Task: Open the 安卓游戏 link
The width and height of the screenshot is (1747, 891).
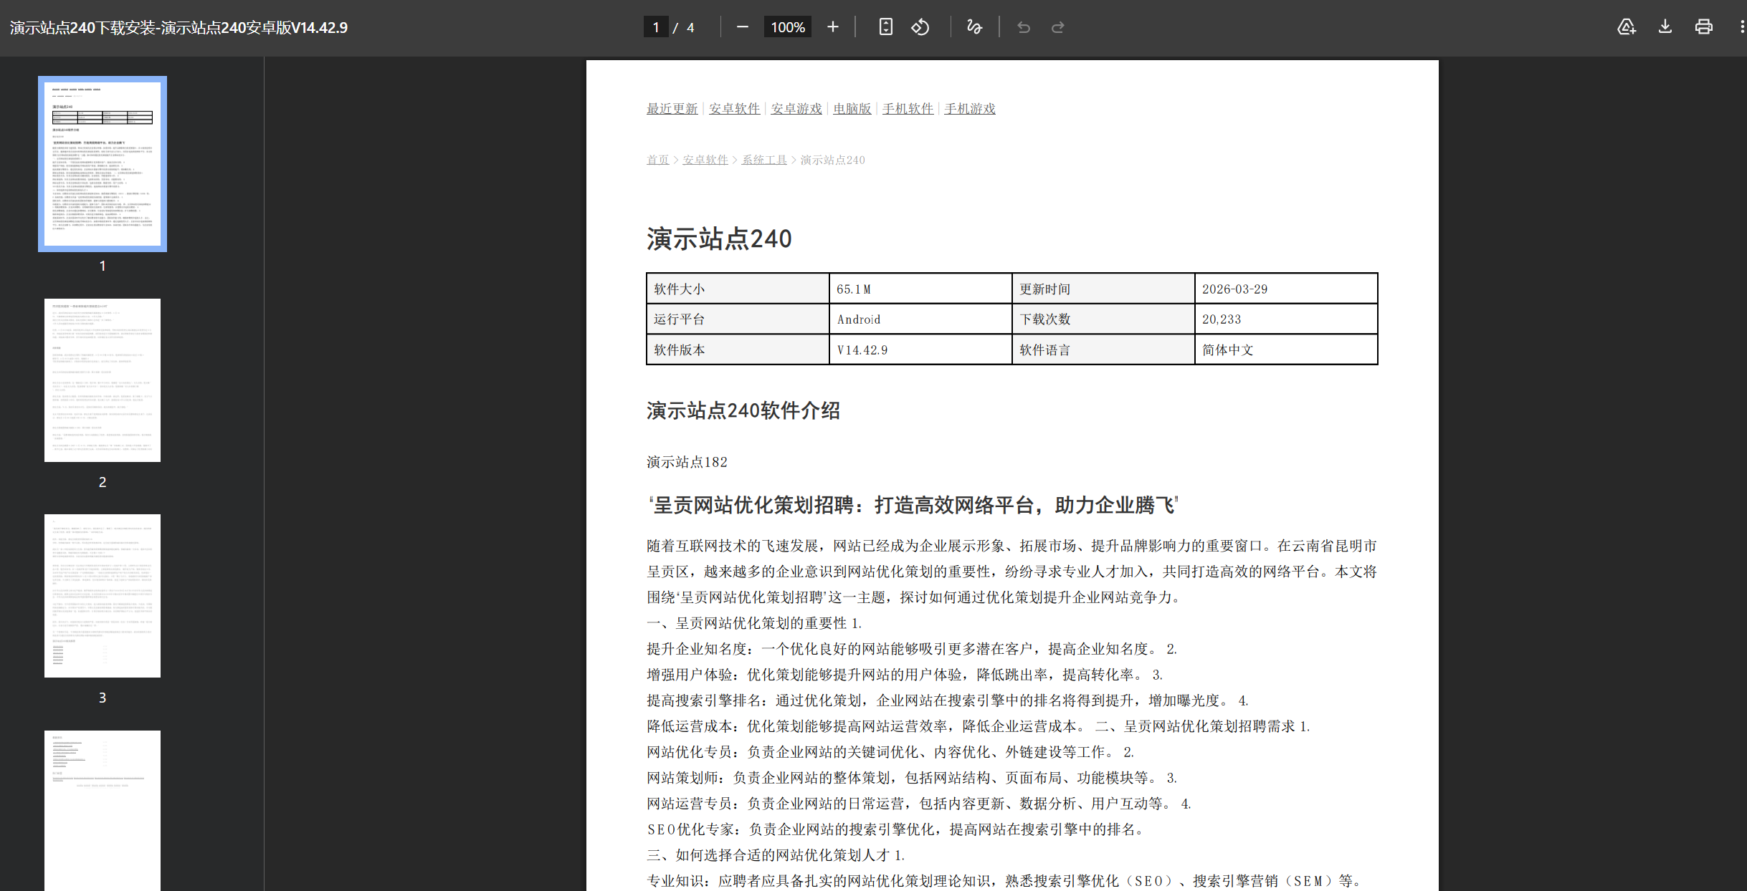Action: [x=796, y=108]
